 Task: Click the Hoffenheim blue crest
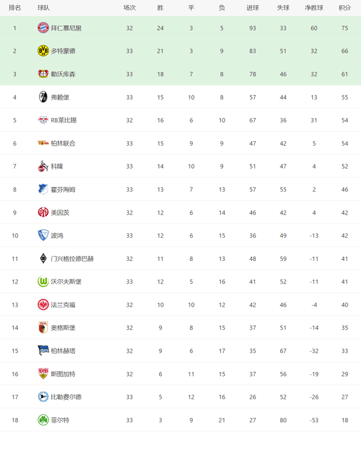tap(43, 189)
